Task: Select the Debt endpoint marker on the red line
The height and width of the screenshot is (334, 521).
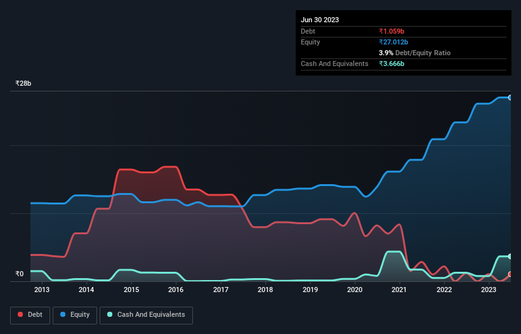Action: (510, 274)
